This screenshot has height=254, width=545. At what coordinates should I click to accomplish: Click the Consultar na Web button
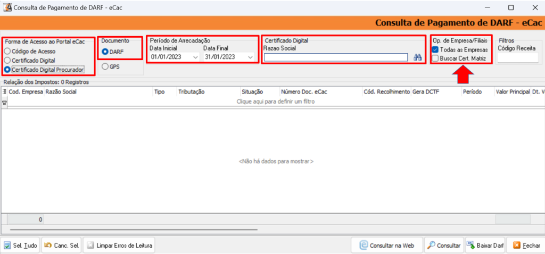[x=387, y=245]
